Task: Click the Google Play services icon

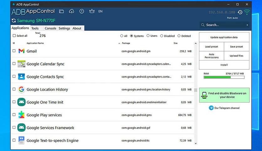Action: point(21,115)
